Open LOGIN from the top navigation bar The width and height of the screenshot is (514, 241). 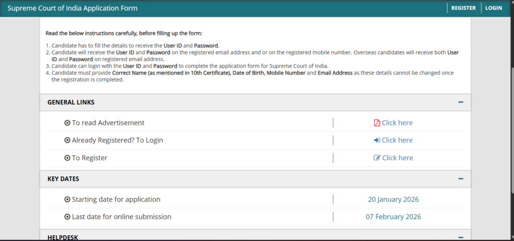click(x=493, y=8)
